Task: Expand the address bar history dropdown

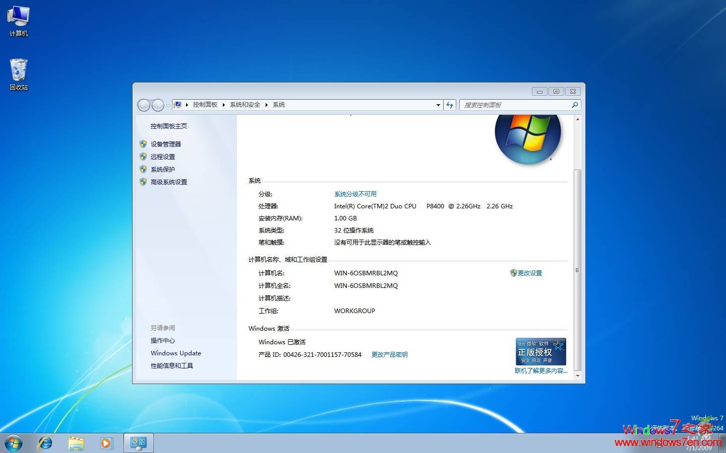Action: [x=438, y=105]
